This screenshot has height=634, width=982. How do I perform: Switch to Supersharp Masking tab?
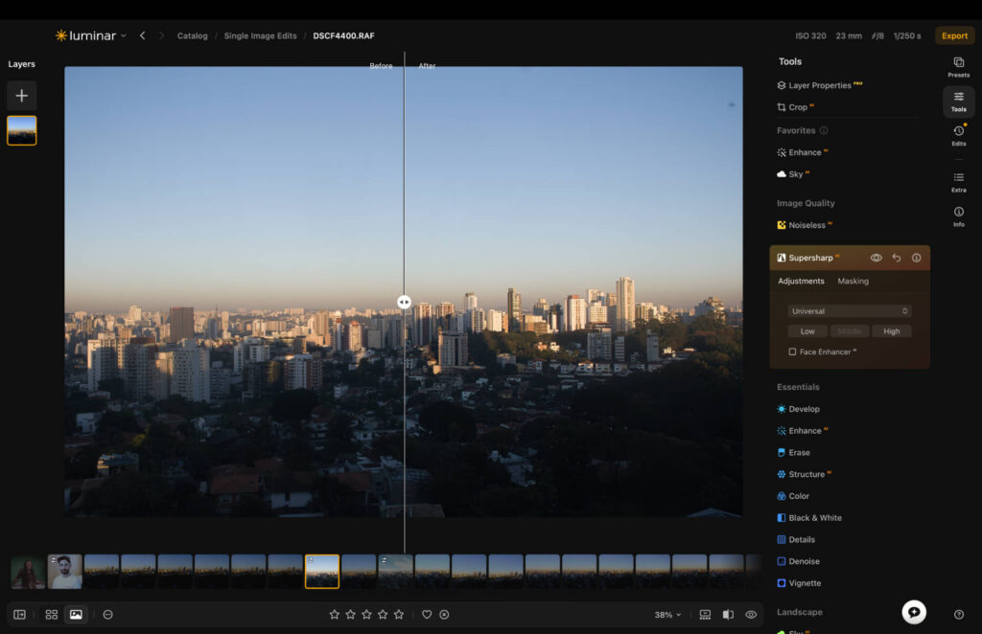point(853,282)
